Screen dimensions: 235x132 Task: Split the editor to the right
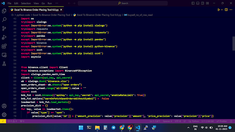point(226,10)
